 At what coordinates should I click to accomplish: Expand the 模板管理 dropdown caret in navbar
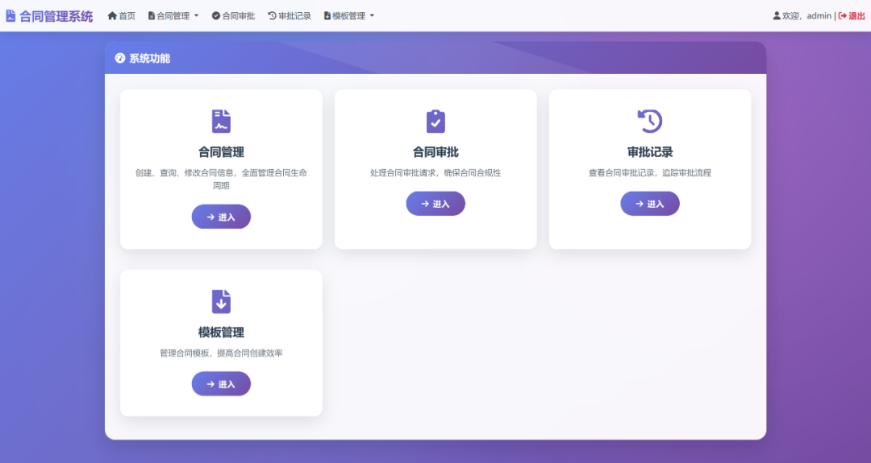(x=372, y=15)
